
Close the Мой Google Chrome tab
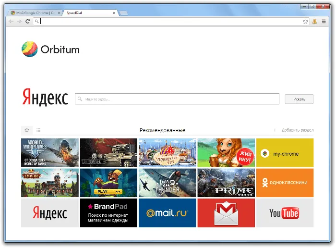59,13
